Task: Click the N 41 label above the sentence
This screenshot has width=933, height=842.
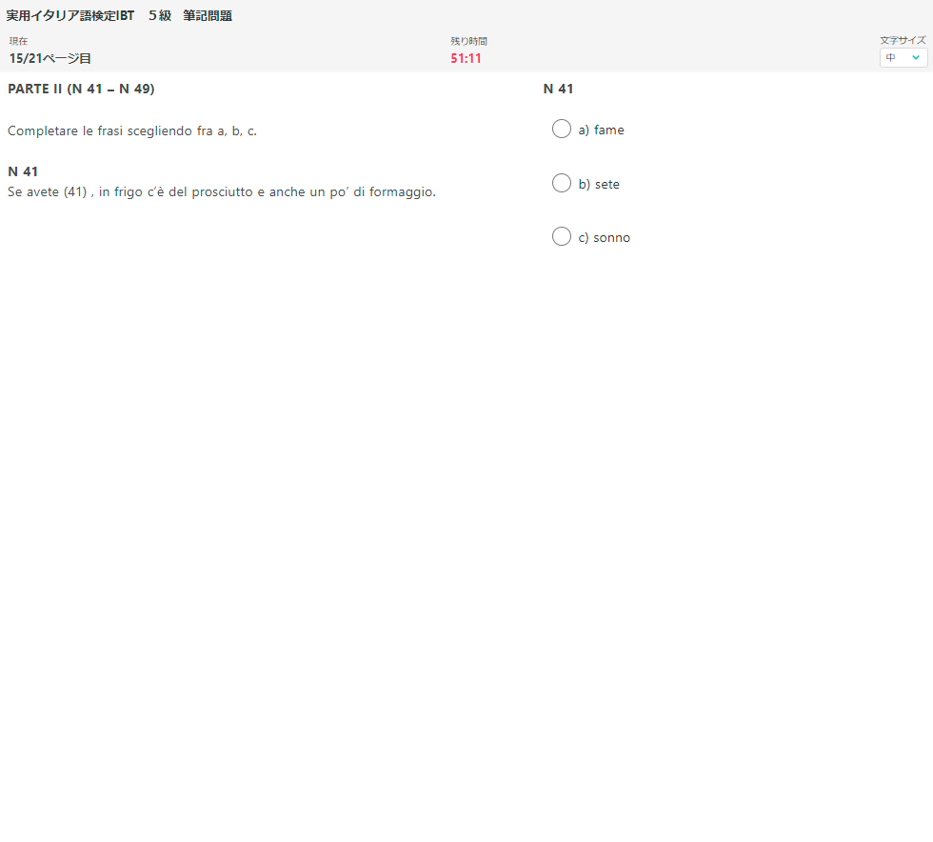Action: point(23,171)
